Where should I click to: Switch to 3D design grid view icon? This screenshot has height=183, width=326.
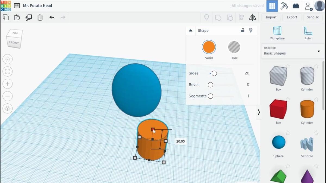click(272, 6)
